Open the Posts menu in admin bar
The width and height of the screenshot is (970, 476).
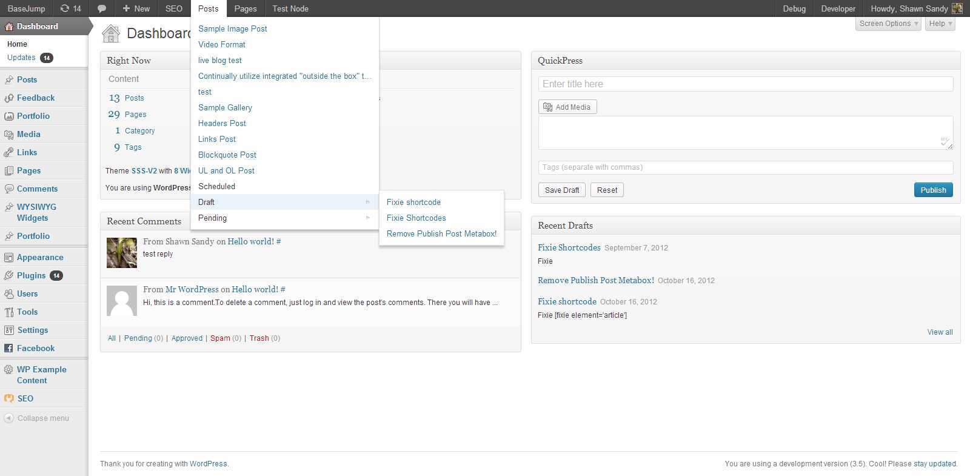[208, 8]
